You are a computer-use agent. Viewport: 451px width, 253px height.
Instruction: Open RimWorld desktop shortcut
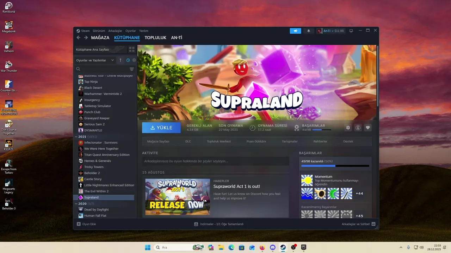tap(9, 8)
